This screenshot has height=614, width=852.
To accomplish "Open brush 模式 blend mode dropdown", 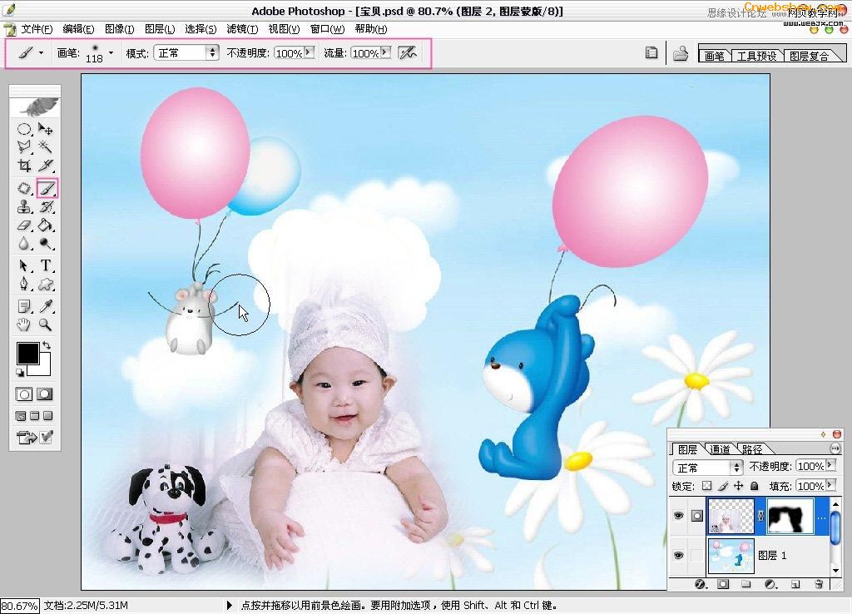I will click(x=186, y=52).
